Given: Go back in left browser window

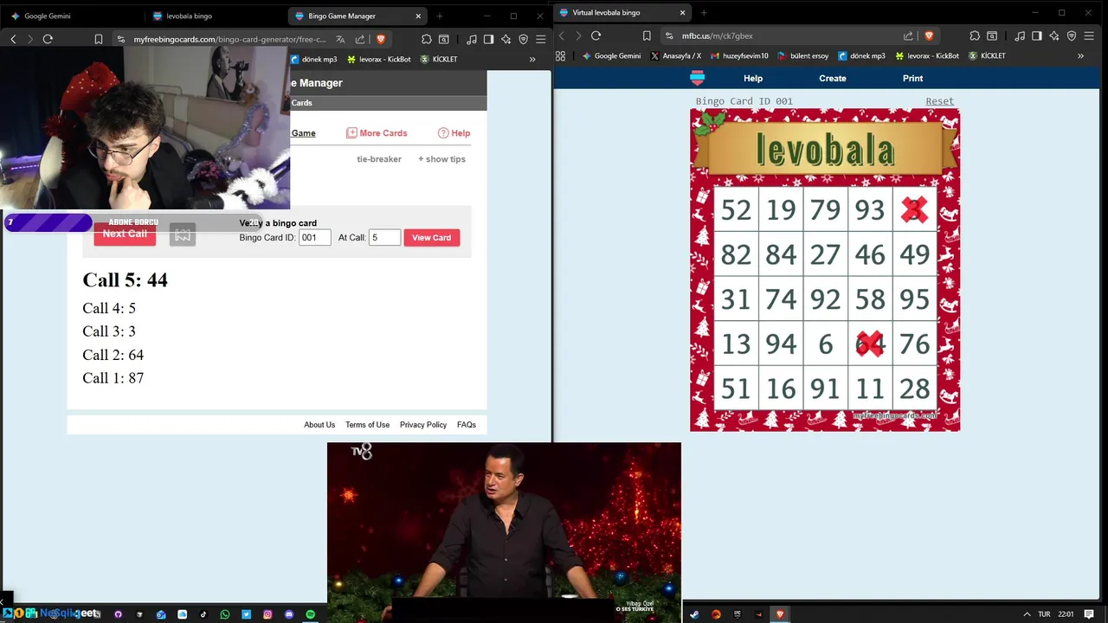Looking at the screenshot, I should click(x=13, y=39).
